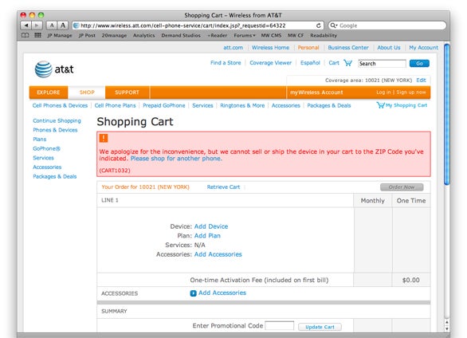Open Business Center header link
The image size is (467, 338).
tap(348, 48)
